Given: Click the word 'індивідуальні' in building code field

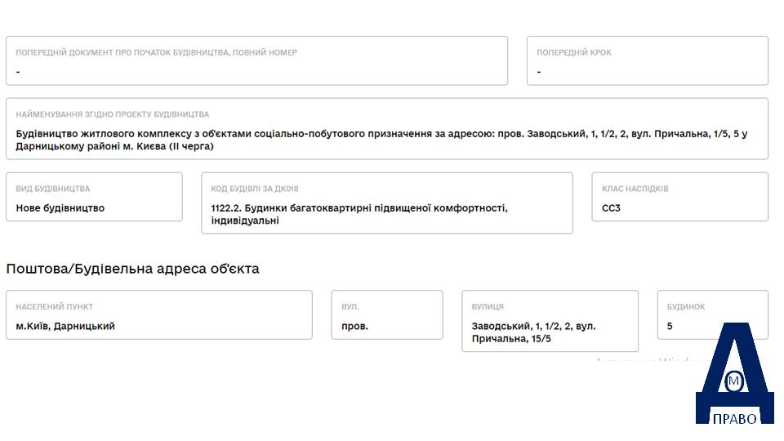Looking at the screenshot, I should pos(245,220).
